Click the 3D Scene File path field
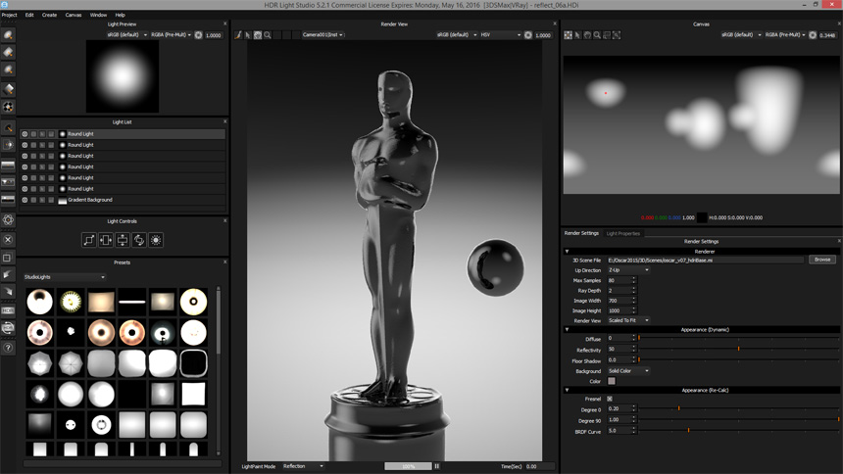Screen dimensions: 843x474 coord(706,261)
